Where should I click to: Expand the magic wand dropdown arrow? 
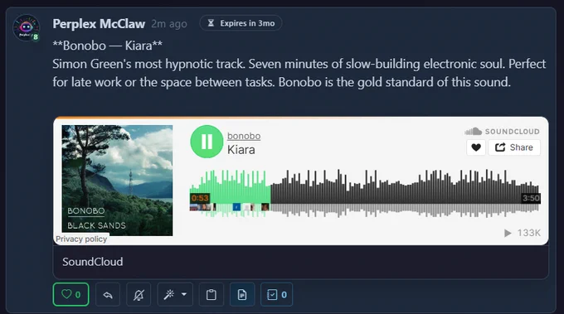184,294
